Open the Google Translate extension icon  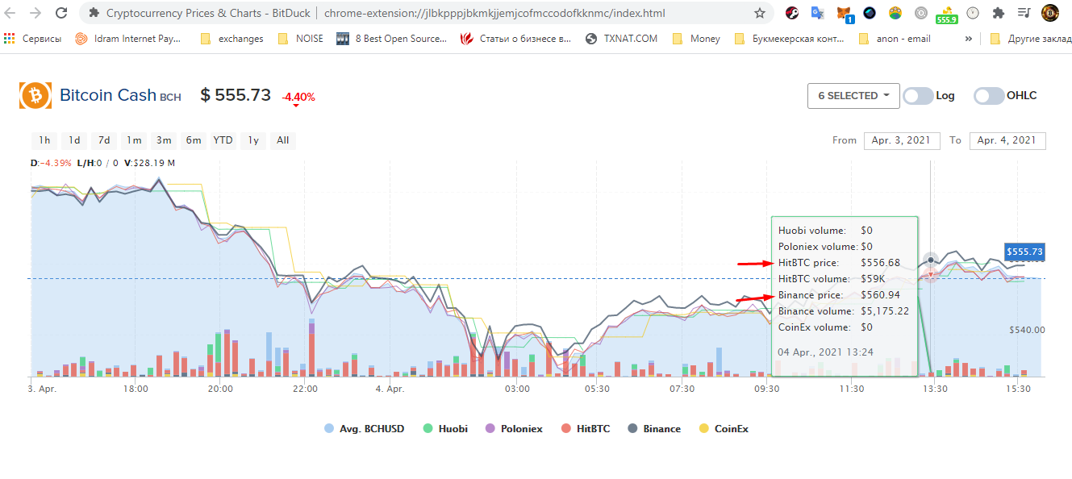pos(817,13)
